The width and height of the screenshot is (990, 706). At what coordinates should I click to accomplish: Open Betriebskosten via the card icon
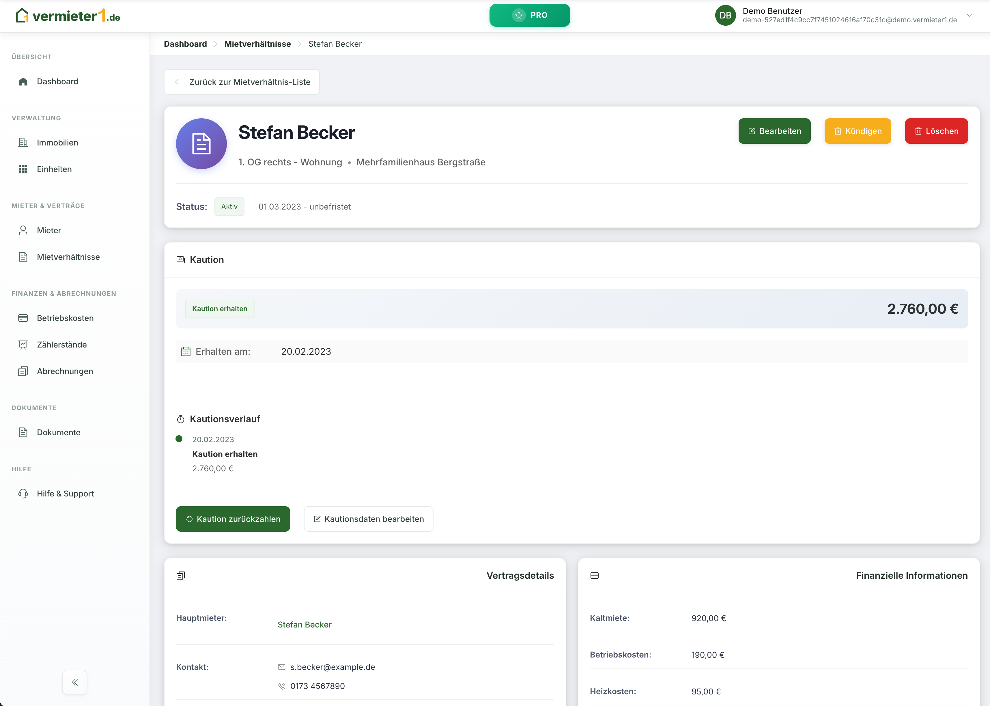click(x=23, y=318)
